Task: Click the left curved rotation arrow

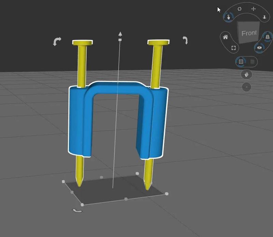Action: coord(58,42)
